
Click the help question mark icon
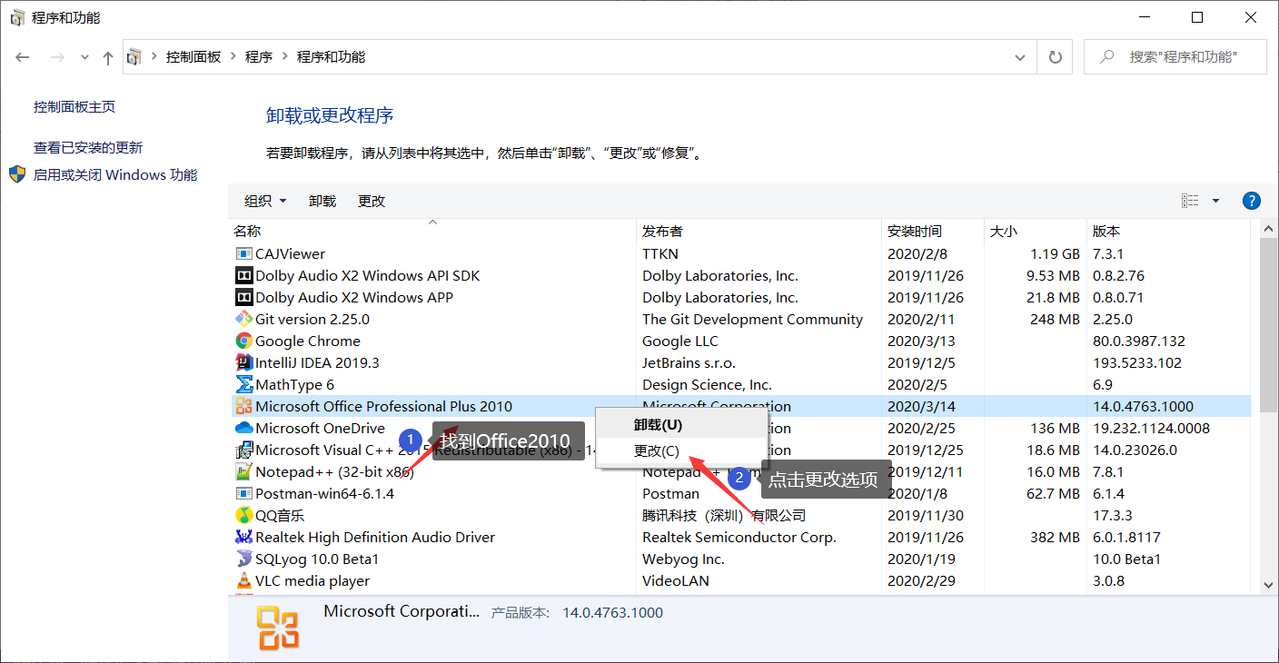click(x=1251, y=201)
